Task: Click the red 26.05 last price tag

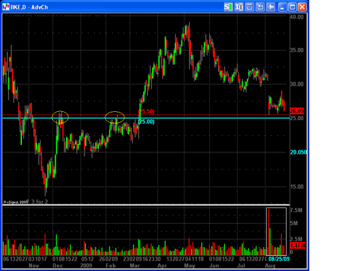Action: 297,111
